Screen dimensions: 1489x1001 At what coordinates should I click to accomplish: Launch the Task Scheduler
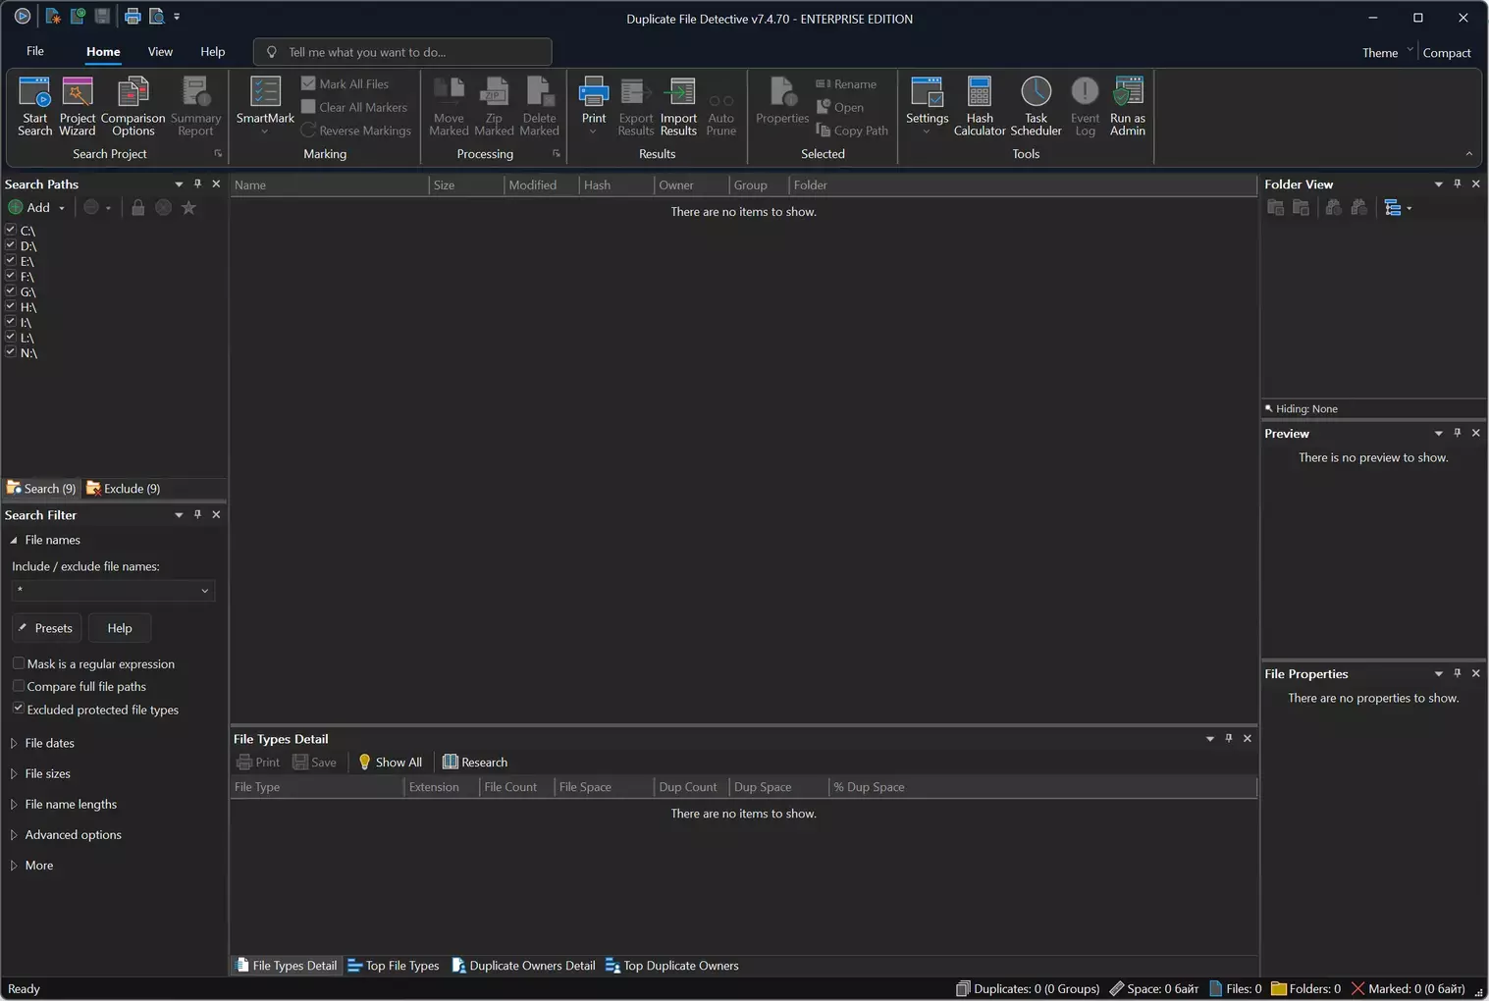coord(1036,94)
